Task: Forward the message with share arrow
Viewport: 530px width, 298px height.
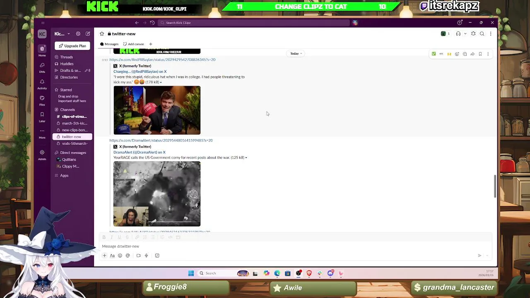Action: [472, 54]
